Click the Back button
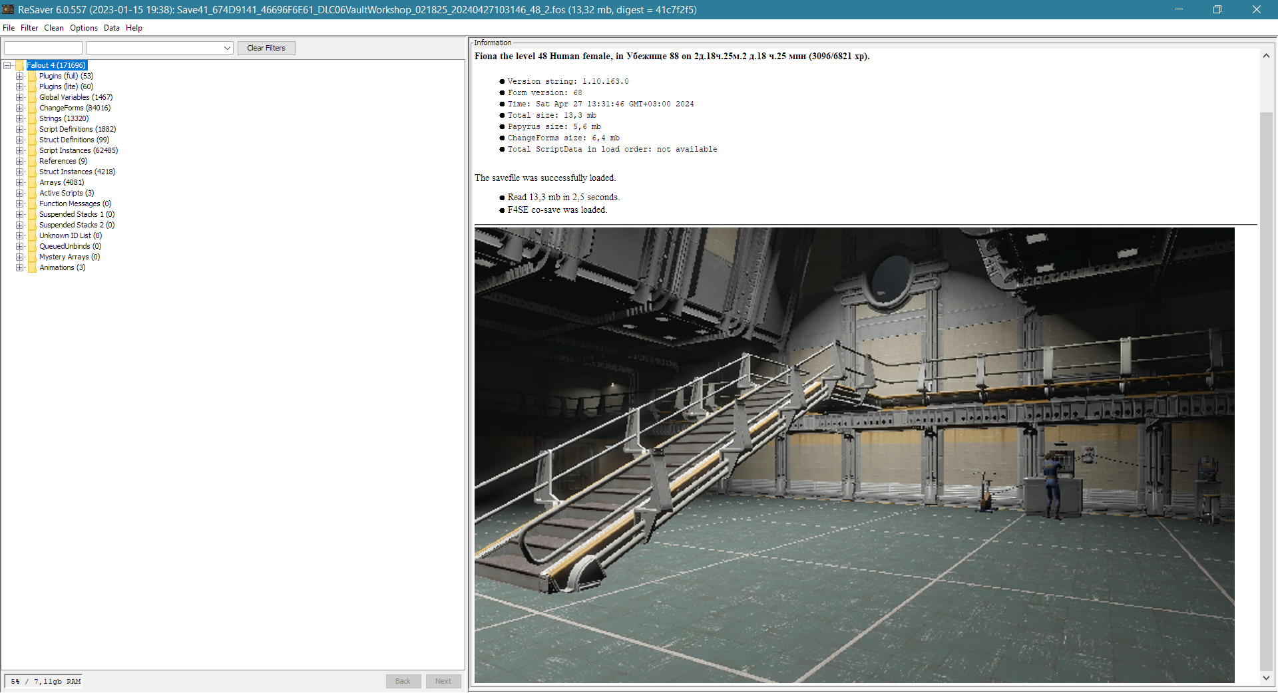The width and height of the screenshot is (1278, 693). coord(403,681)
